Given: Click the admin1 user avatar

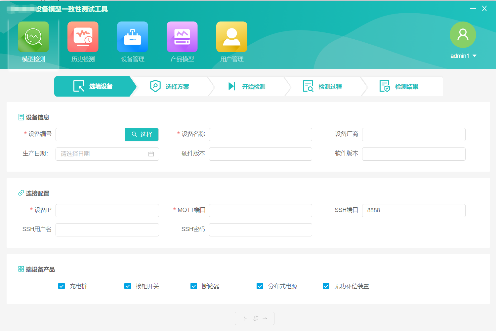Looking at the screenshot, I should (x=463, y=35).
